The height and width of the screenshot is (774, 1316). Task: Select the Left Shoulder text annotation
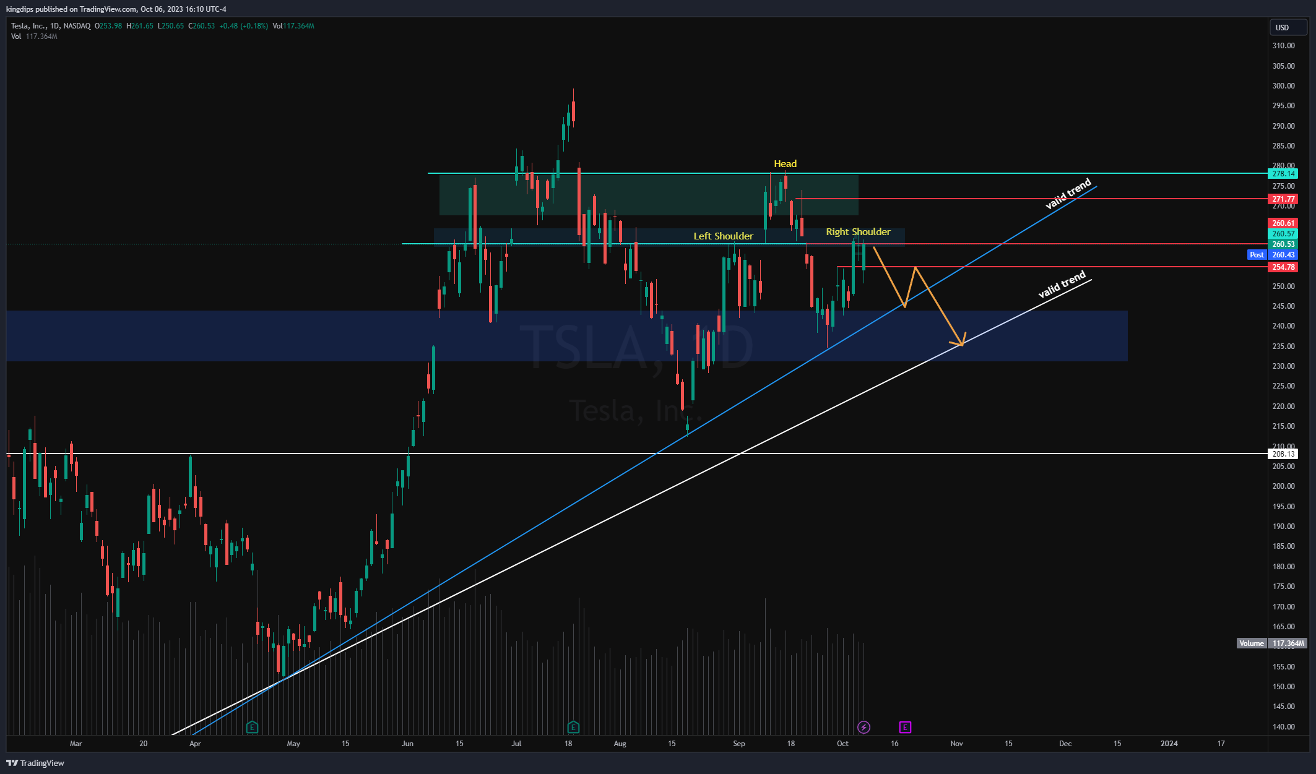coord(723,236)
